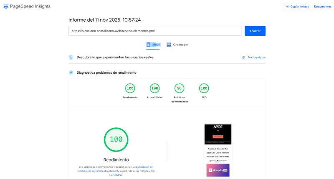
Task: Select the Móvil tab
Action: pos(153,45)
